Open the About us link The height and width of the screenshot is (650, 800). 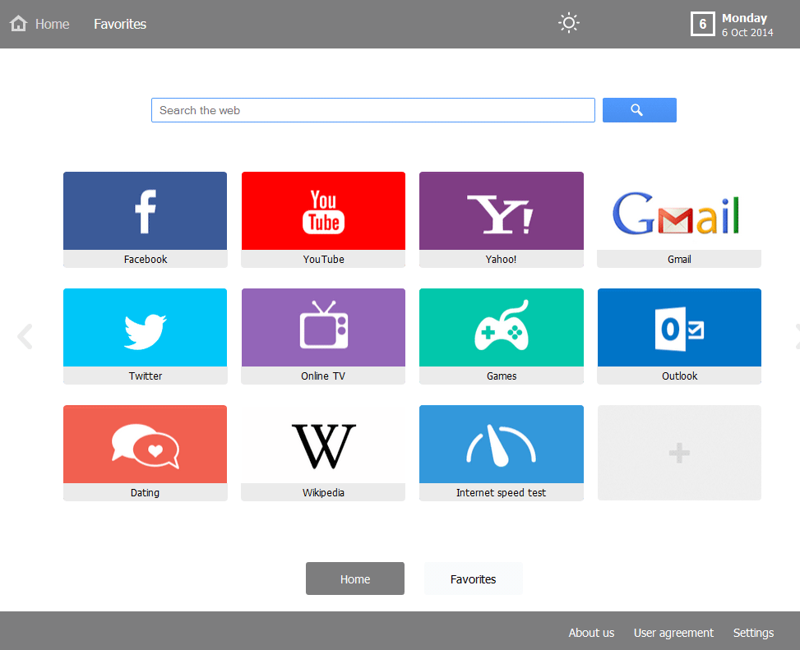click(x=591, y=633)
